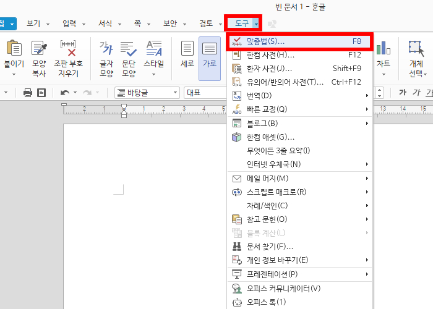Click the redo arrow icon

87,93
